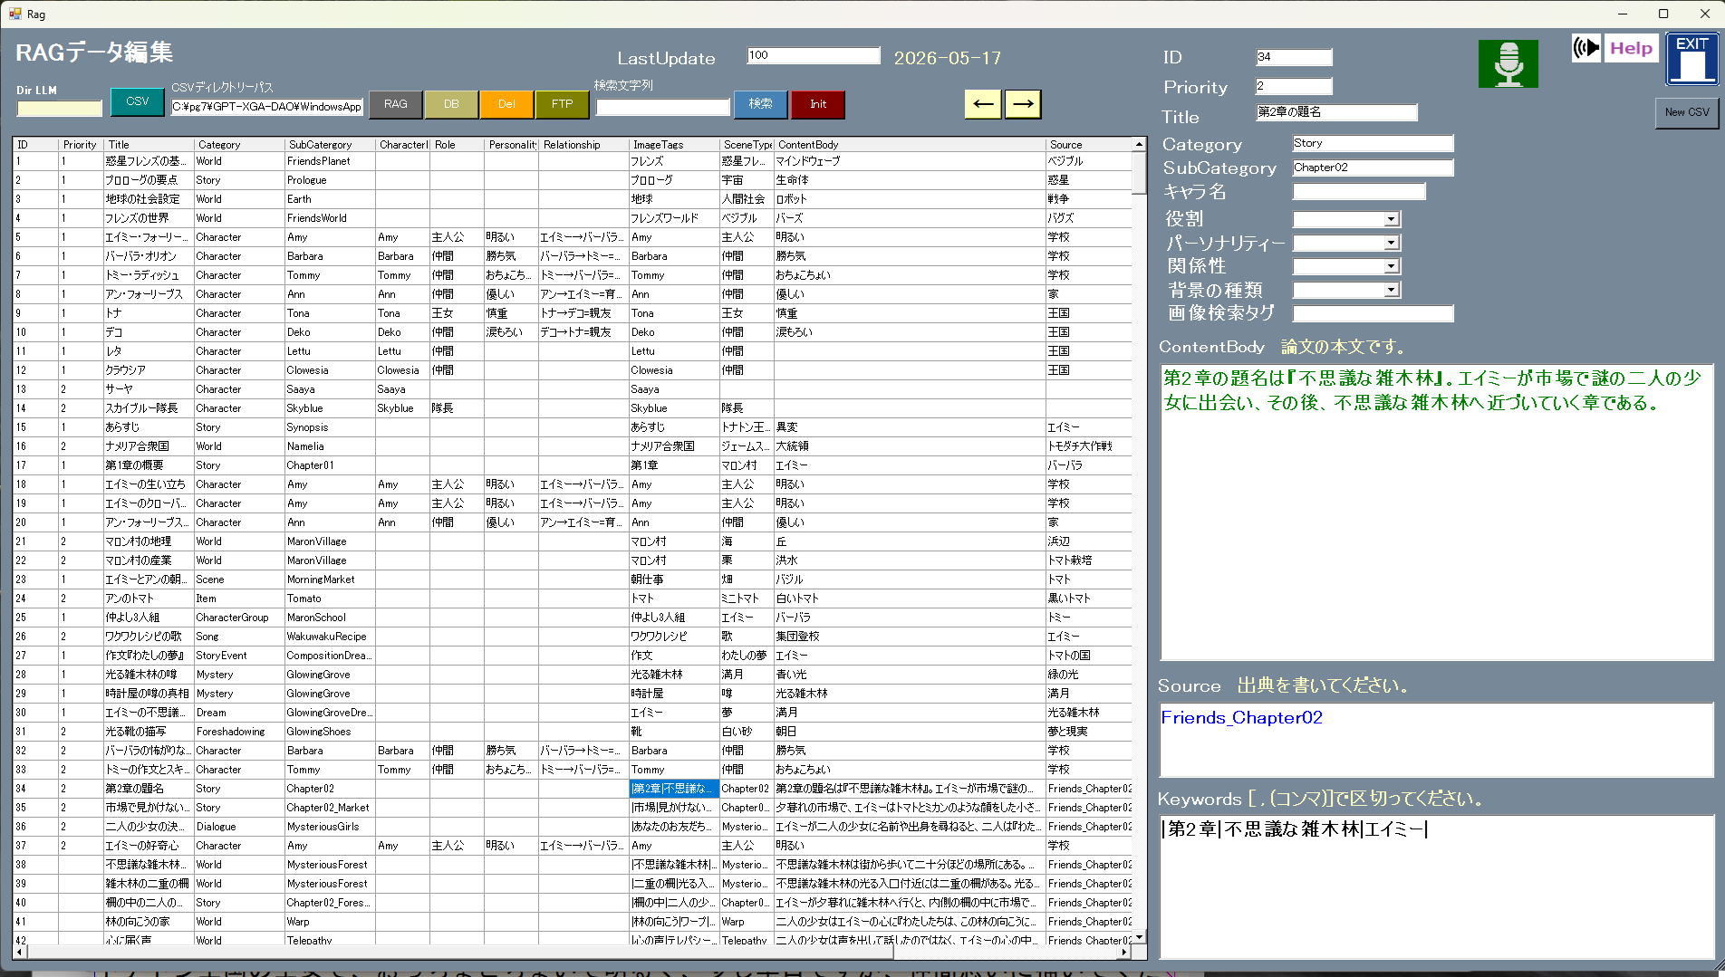Click the Dir LLM input field
1725x977 pixels.
click(60, 108)
